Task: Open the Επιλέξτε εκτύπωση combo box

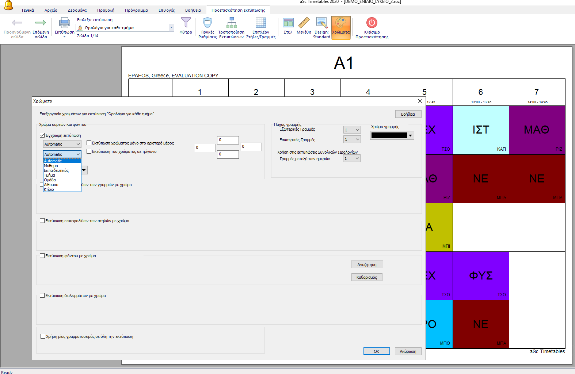Action: [125, 28]
